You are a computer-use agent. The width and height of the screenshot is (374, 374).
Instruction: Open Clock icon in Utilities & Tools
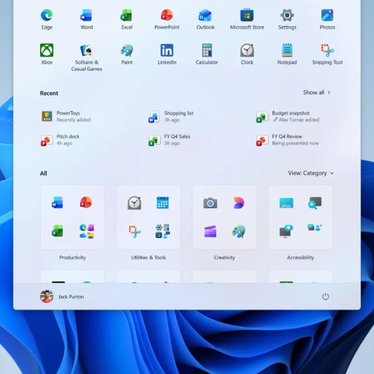click(x=134, y=203)
